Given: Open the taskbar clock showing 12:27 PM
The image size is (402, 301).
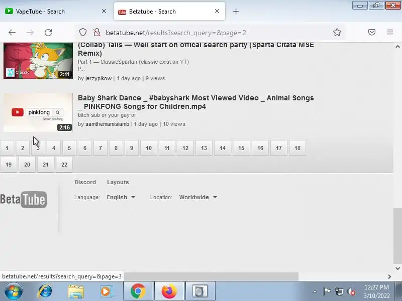Looking at the screenshot, I should coord(376,291).
